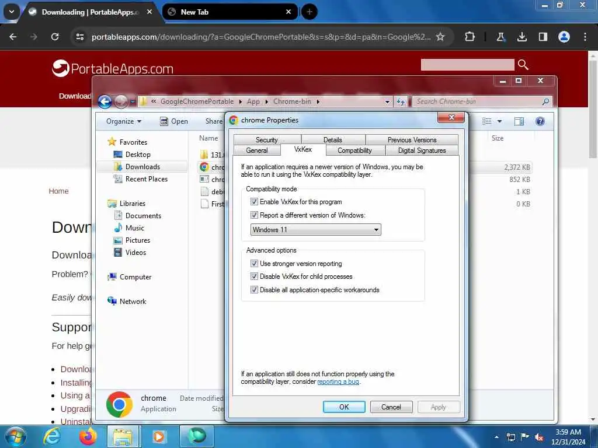Click the PortableApps.com logo
This screenshot has width=598, height=448.
pos(113,69)
